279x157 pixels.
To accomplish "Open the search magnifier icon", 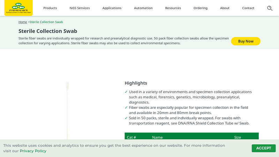I will (270, 8).
